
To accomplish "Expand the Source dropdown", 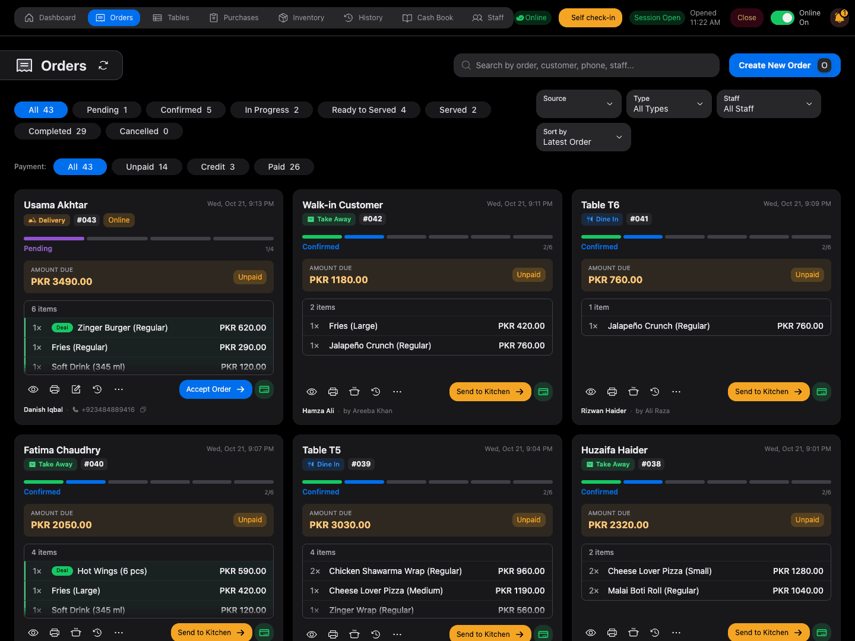I will (x=579, y=104).
